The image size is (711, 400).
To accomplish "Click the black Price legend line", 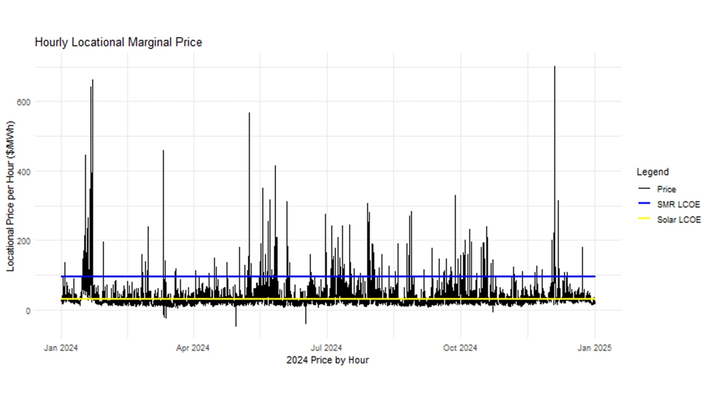I will coord(644,189).
